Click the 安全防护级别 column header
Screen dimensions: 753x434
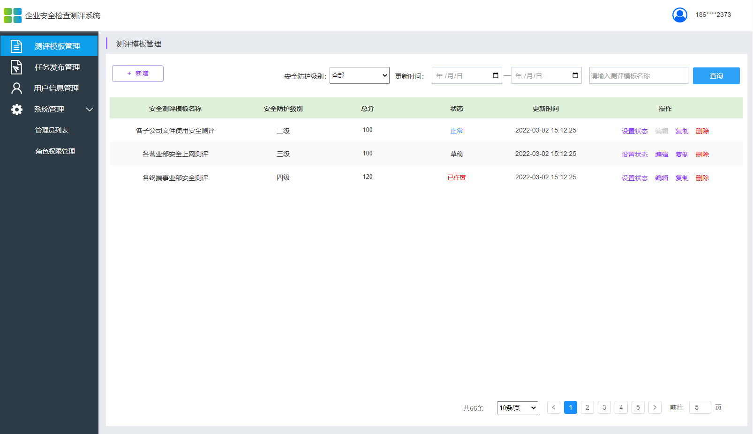pyautogui.click(x=283, y=109)
